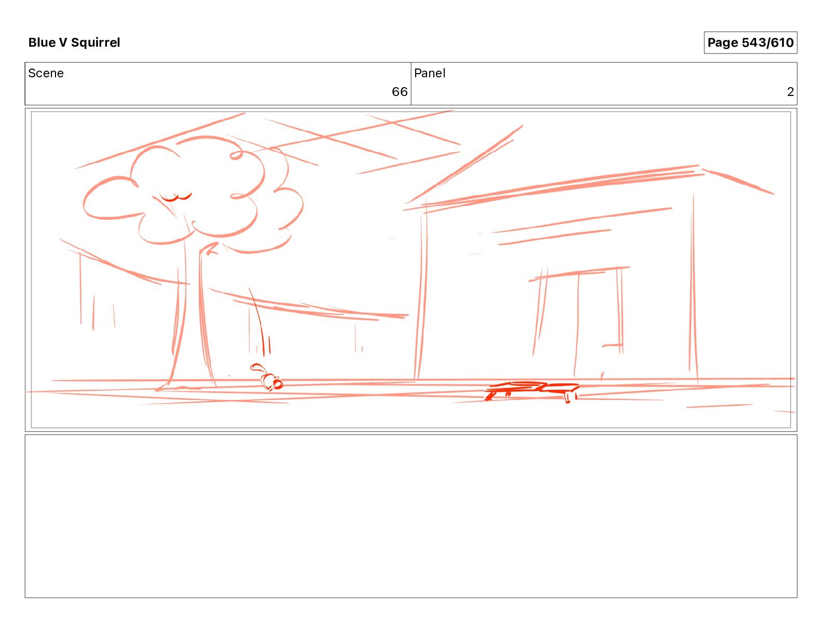Click the empty notes box below the sketch
Viewport: 822px width, 635px height.
click(x=411, y=516)
